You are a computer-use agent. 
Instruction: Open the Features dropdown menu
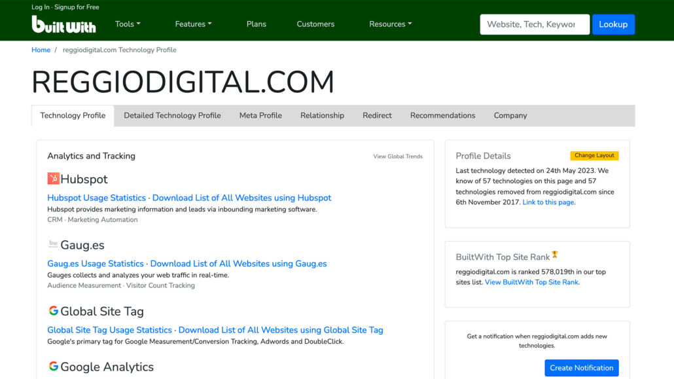coord(193,24)
